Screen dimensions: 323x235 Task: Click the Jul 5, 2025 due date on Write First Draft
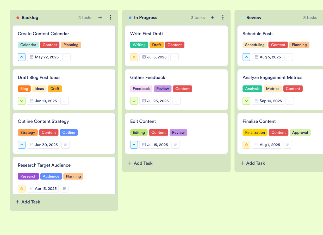154,57
